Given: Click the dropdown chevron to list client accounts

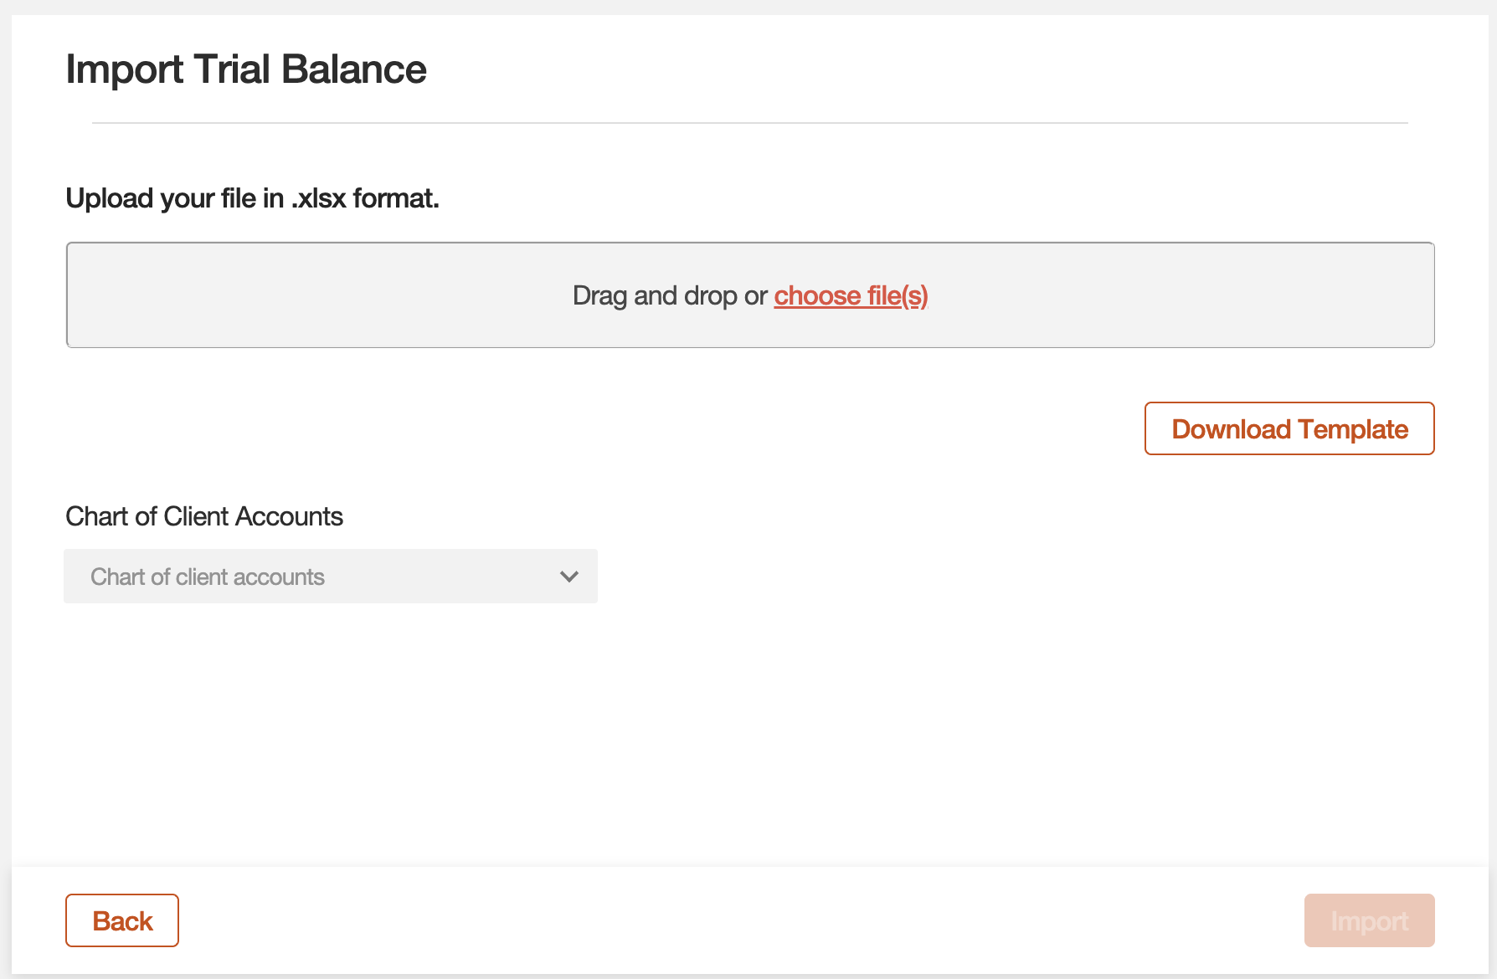Looking at the screenshot, I should click(568, 576).
